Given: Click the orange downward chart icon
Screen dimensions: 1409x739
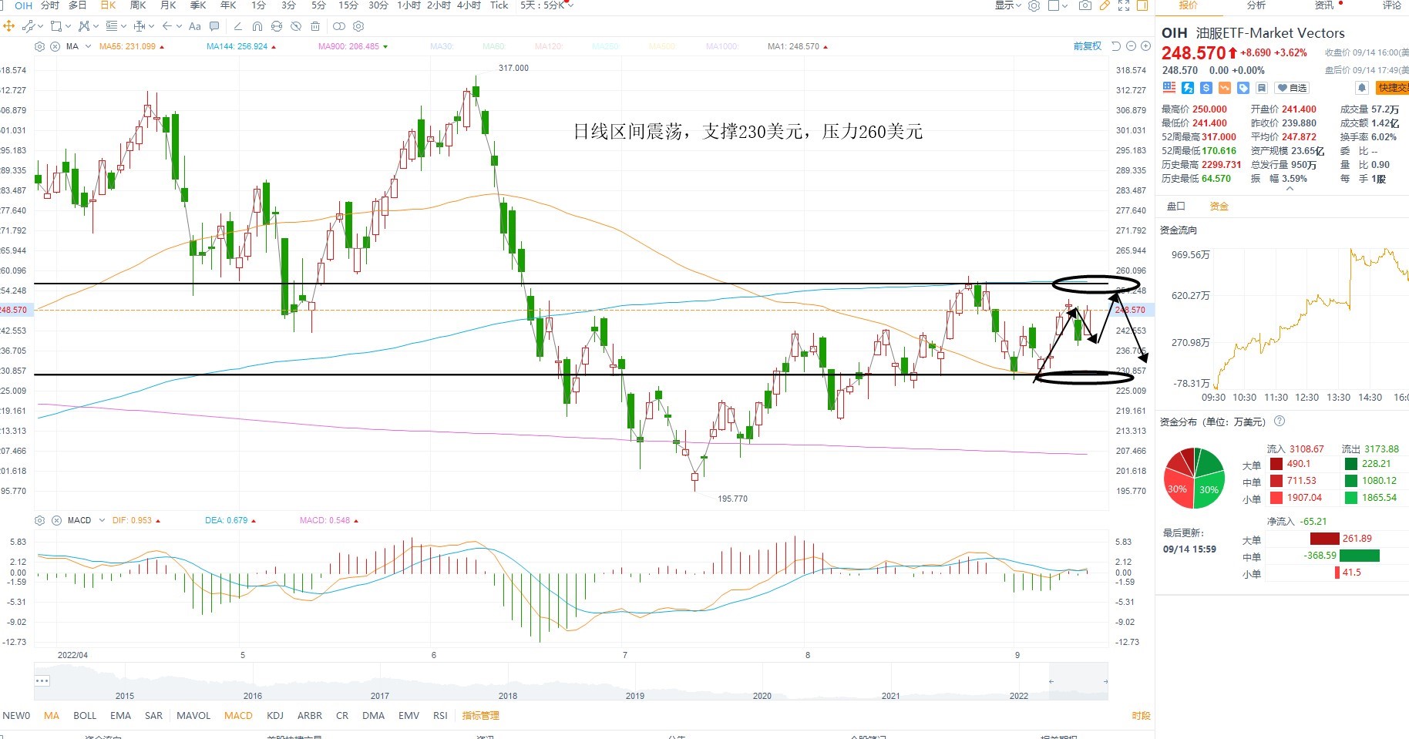Looking at the screenshot, I should click(1225, 88).
